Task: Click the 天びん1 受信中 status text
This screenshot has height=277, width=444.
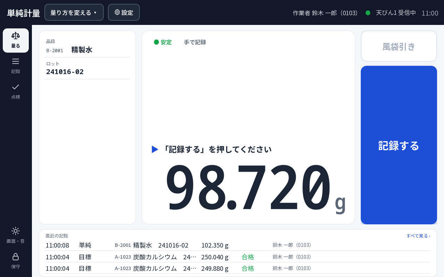Action: 396,13
